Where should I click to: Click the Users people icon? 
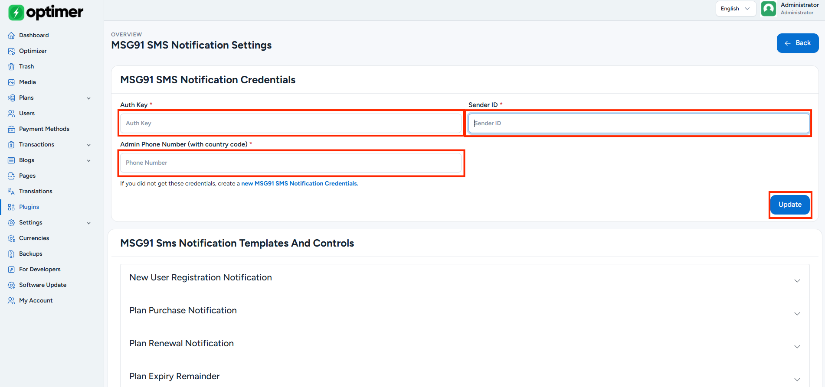pyautogui.click(x=11, y=114)
